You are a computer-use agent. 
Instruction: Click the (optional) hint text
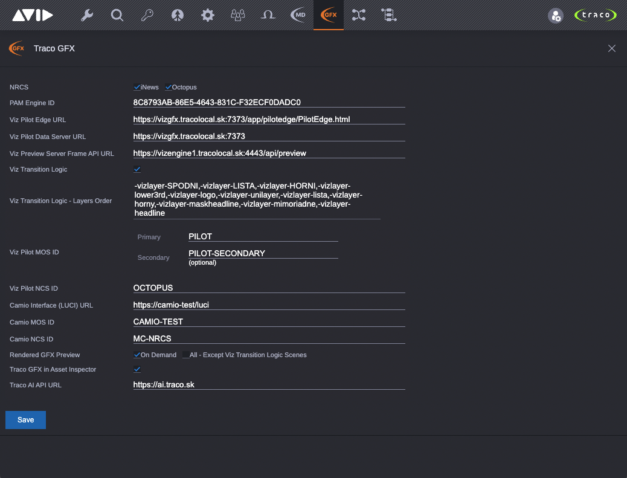(202, 262)
